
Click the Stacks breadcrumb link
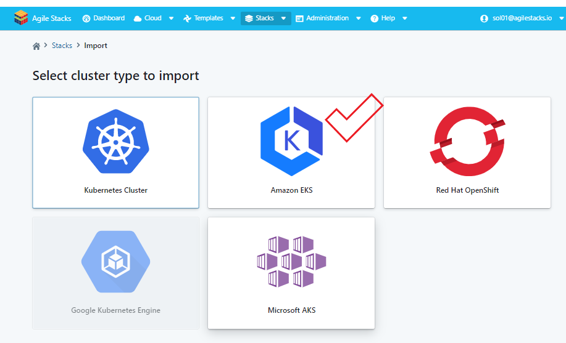(62, 46)
